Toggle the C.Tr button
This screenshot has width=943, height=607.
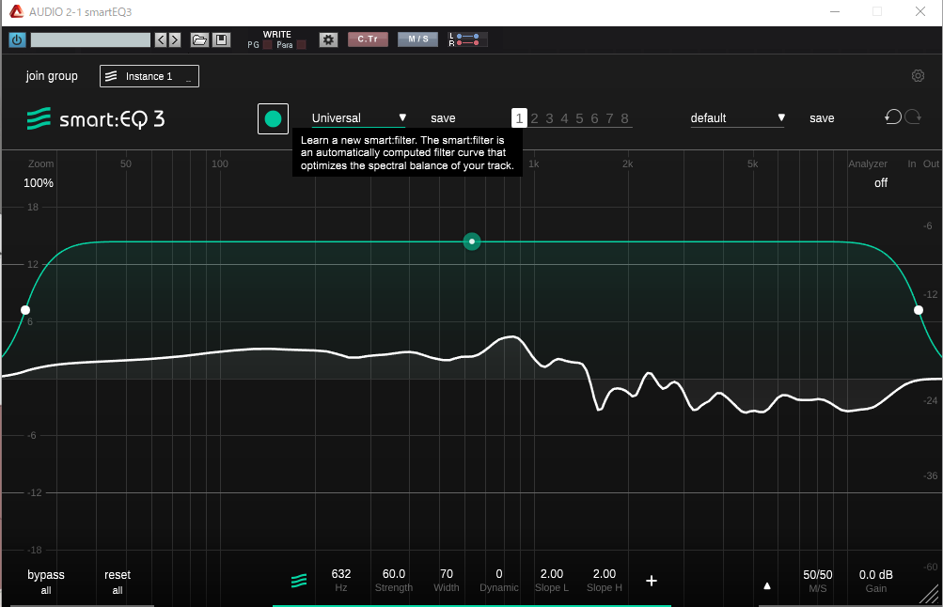[x=368, y=39]
